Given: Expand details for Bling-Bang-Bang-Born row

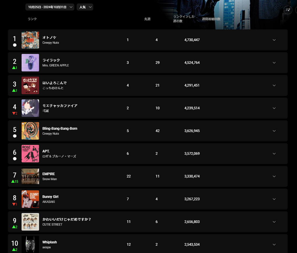Looking at the screenshot, I should point(274,131).
